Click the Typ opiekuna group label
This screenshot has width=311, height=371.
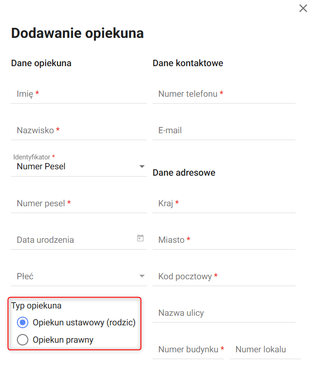tap(36, 306)
